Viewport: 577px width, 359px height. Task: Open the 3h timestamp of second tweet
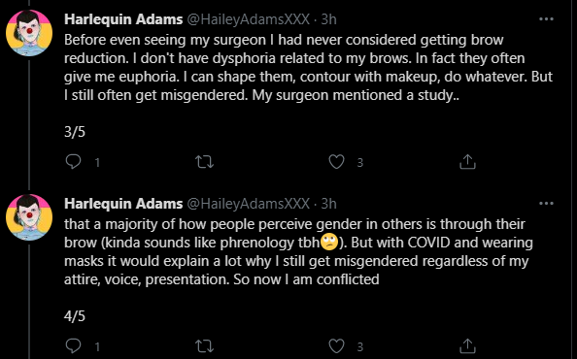point(328,204)
